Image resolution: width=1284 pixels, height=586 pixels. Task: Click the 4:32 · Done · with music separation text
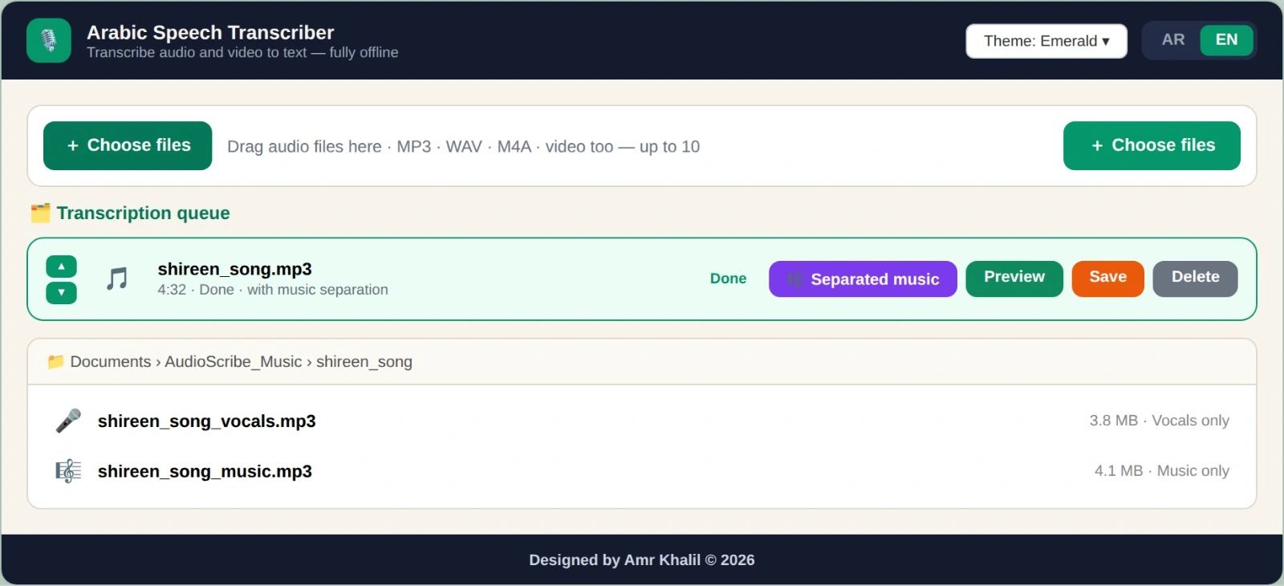click(x=273, y=290)
